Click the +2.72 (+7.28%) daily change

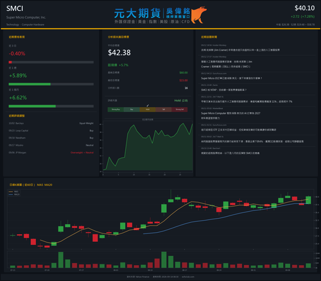(302, 17)
